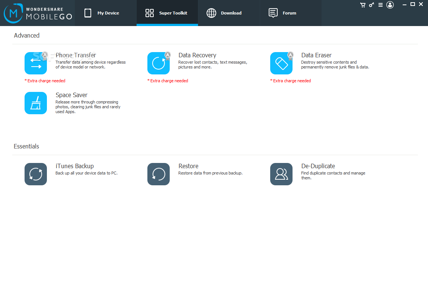This screenshot has width=428, height=285.
Task: Start the Space Saver broom icon
Action: click(36, 103)
